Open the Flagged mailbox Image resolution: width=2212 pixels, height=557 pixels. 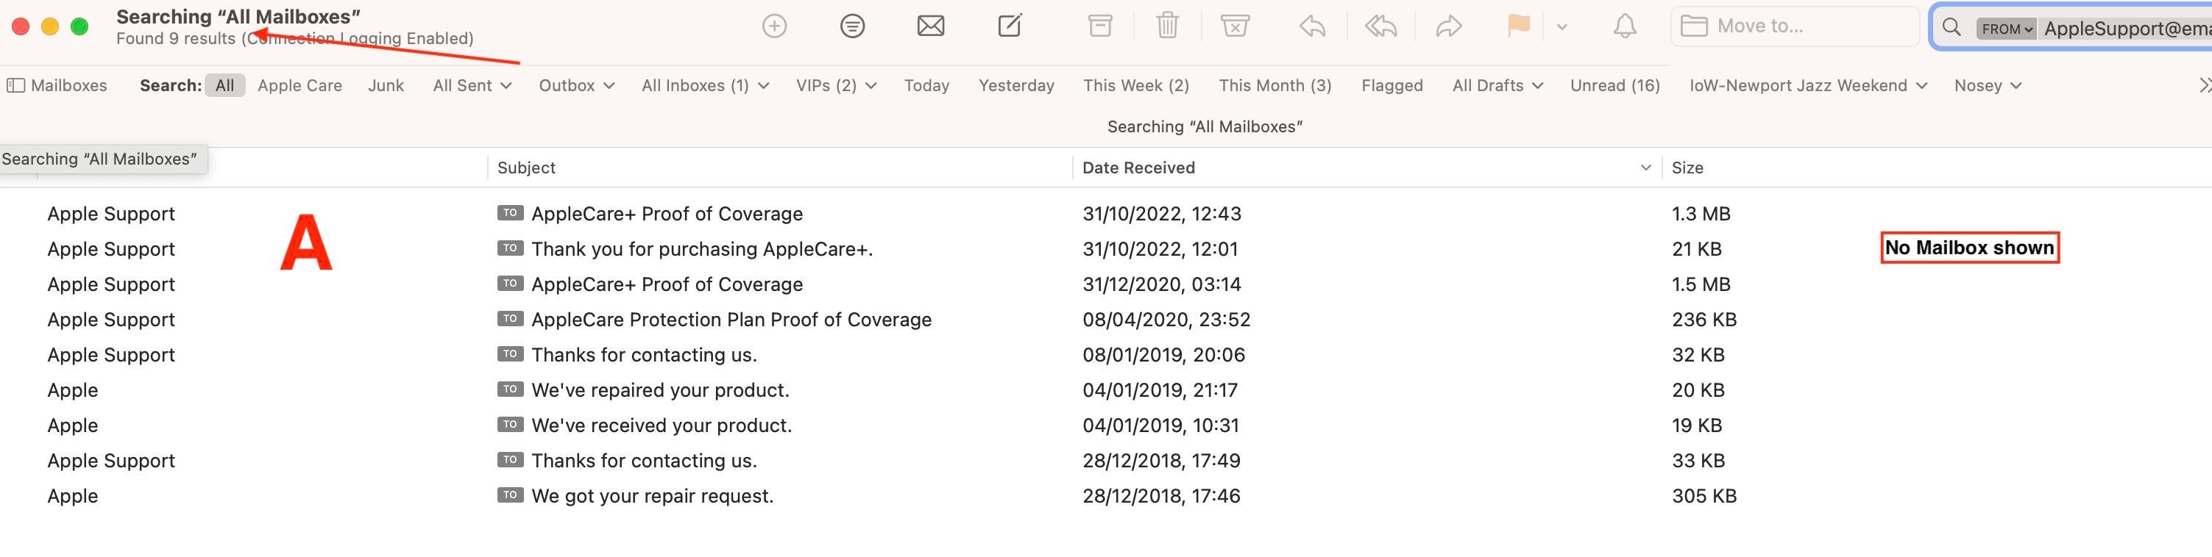point(1392,86)
